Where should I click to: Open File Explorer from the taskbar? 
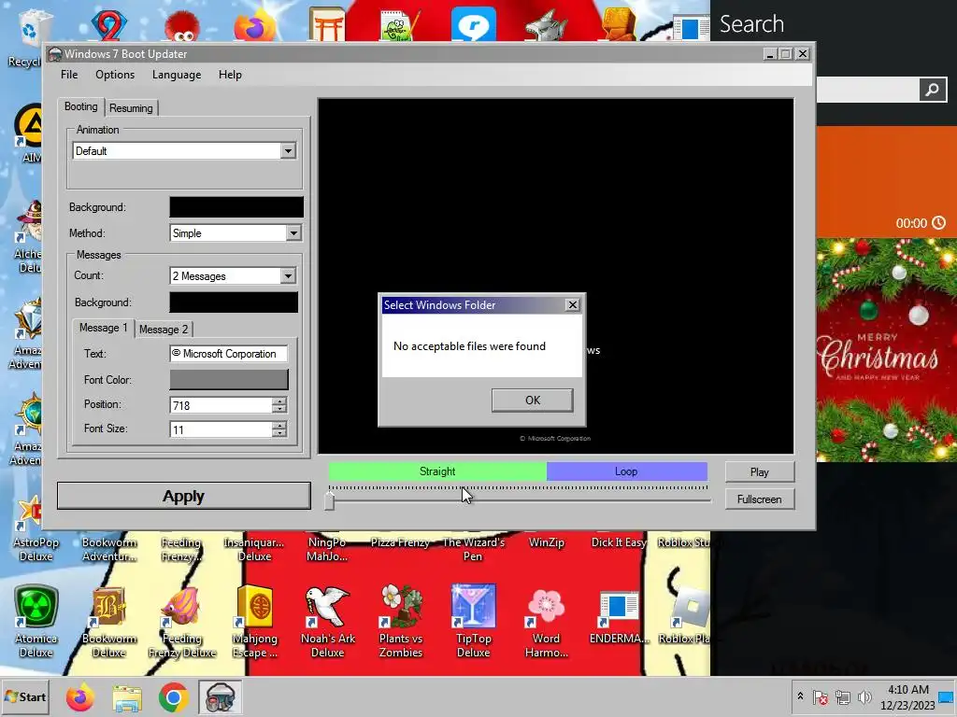pos(127,698)
